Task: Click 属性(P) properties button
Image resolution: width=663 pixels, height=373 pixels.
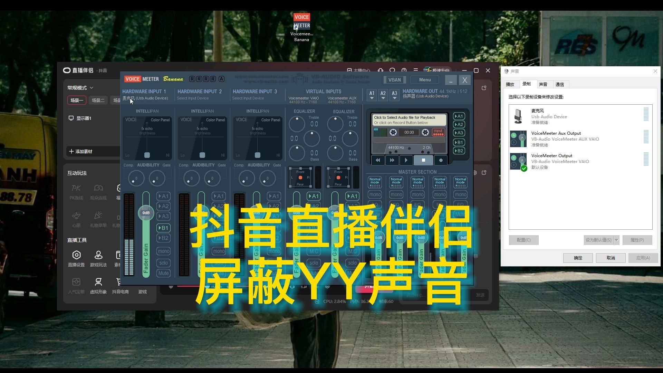Action: coord(637,240)
